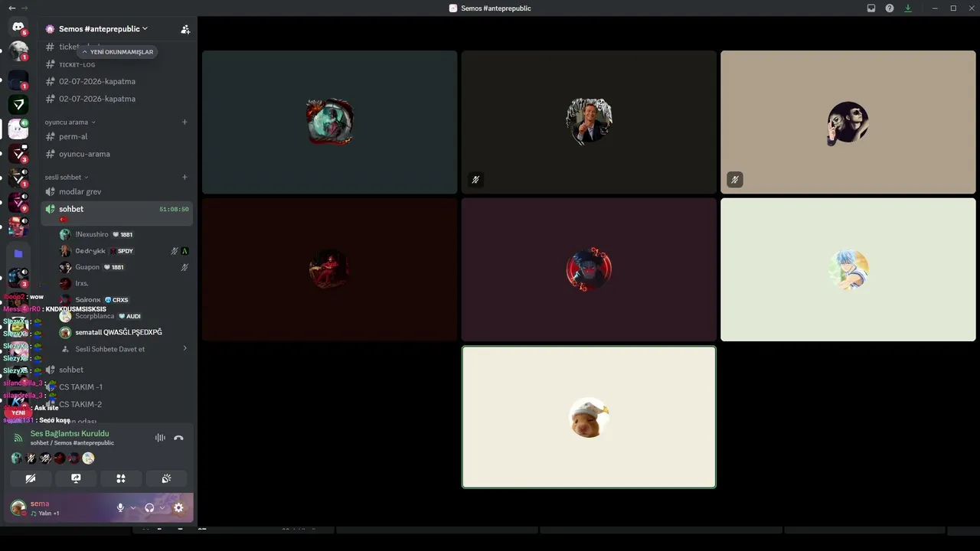
Task: Open the inbox icon in title bar
Action: [871, 8]
